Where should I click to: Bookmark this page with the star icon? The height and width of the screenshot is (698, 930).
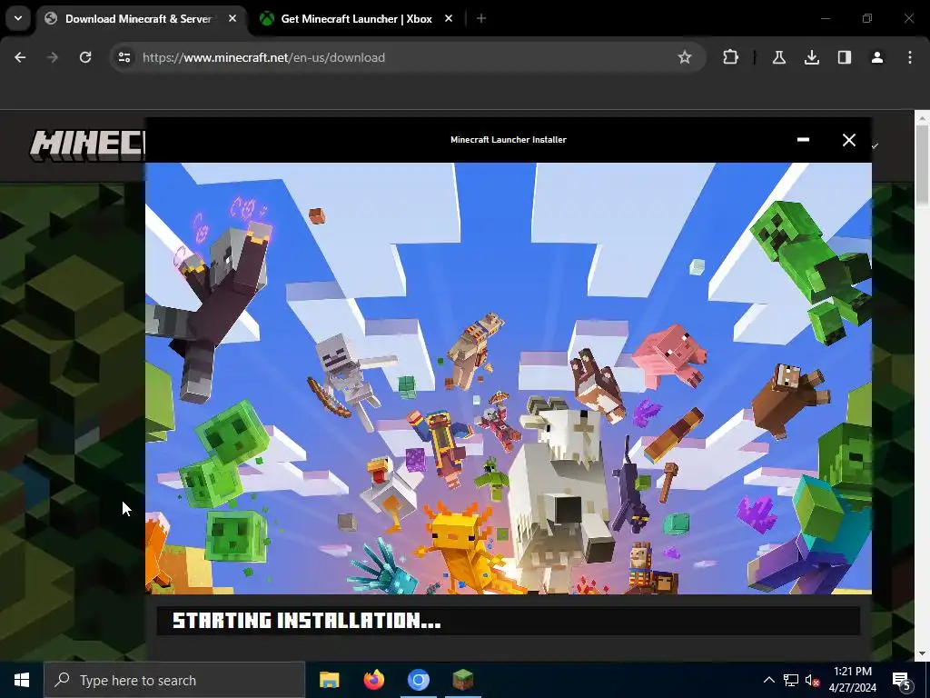pyautogui.click(x=685, y=57)
